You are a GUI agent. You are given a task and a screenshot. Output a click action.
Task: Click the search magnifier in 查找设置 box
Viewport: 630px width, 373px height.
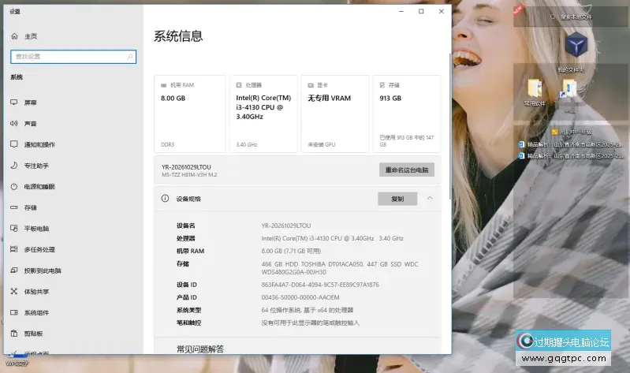[x=129, y=57]
